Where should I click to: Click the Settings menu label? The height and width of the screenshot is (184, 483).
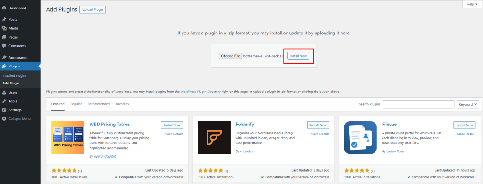(x=15, y=110)
